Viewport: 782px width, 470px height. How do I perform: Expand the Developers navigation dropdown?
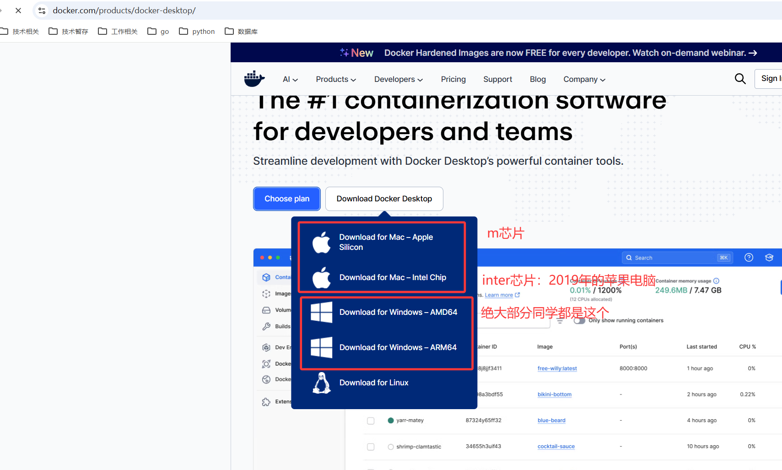click(x=399, y=79)
